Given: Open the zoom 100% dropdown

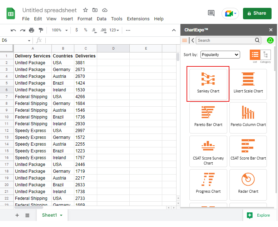Looking at the screenshot, I should (x=60, y=30).
